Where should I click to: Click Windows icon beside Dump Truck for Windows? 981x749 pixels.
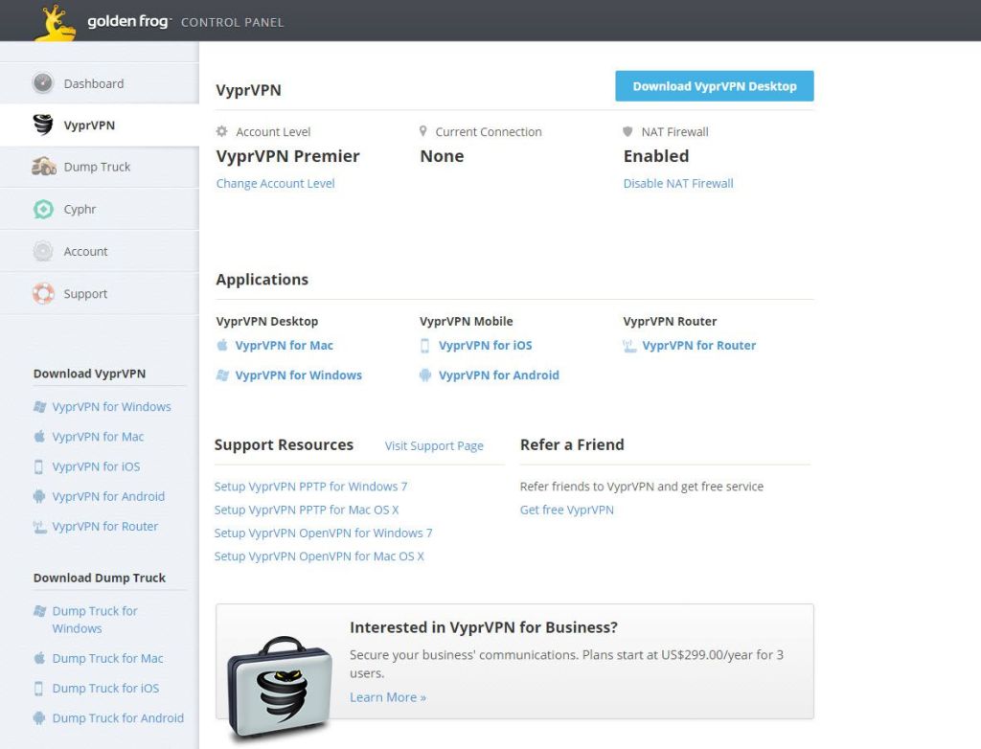point(39,611)
